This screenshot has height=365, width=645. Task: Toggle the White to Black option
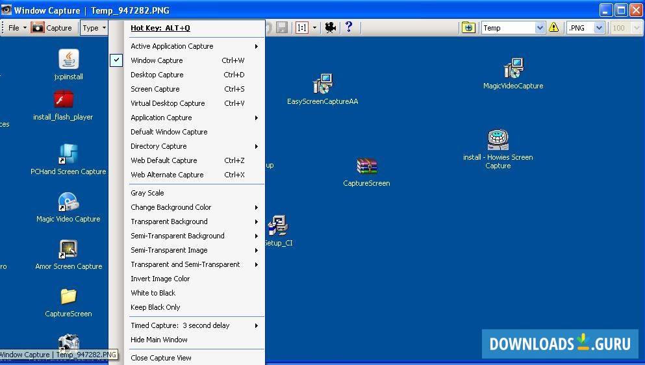pos(195,293)
